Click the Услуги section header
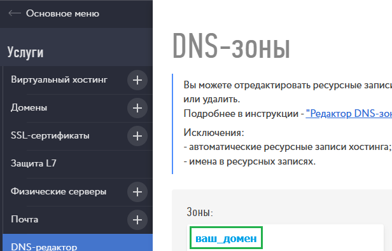 click(x=25, y=52)
